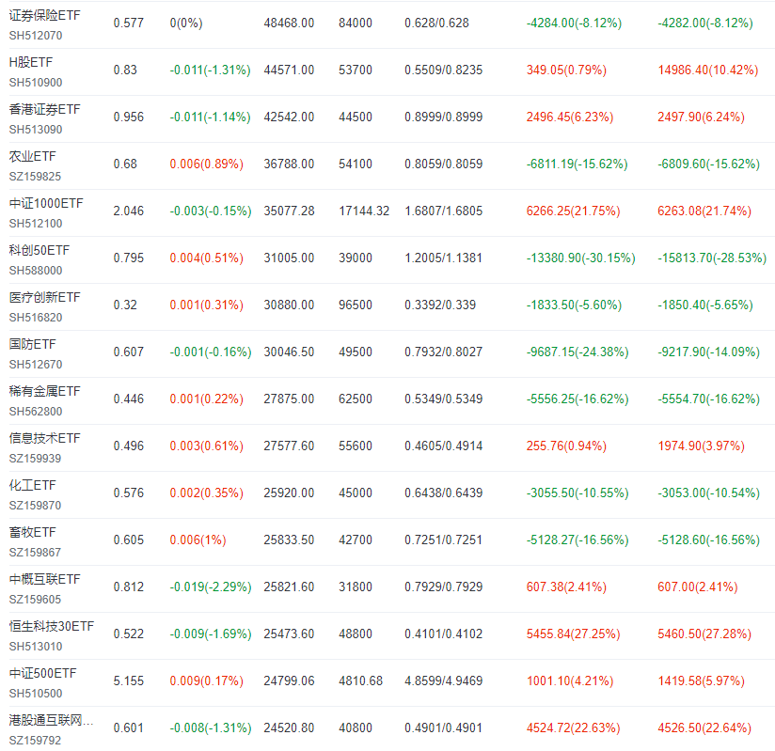Screen dimensions: 775x751
Task: Open the 稀有金属ETF fund name
Action: click(44, 391)
